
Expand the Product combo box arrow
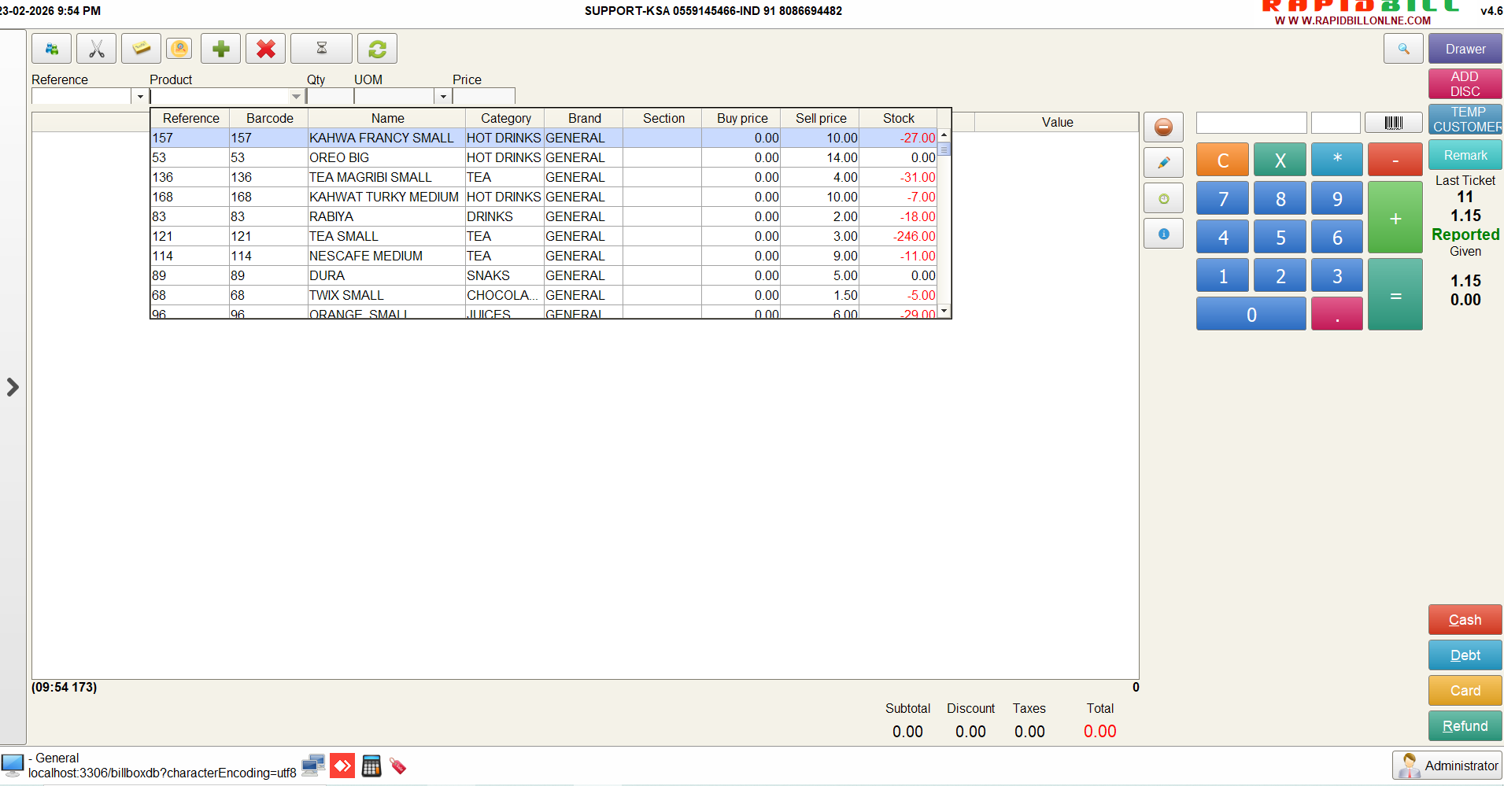296,97
